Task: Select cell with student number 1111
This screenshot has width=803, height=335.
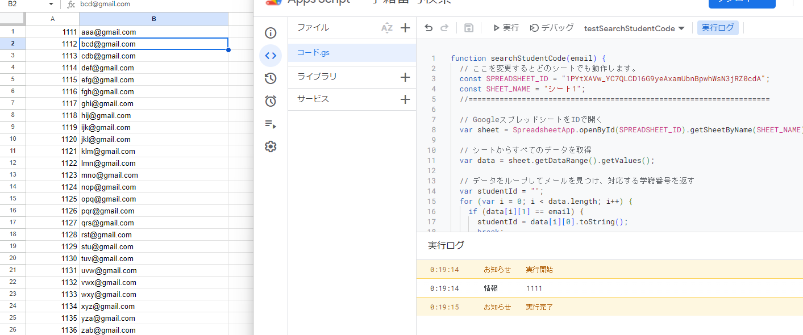Action: click(53, 32)
